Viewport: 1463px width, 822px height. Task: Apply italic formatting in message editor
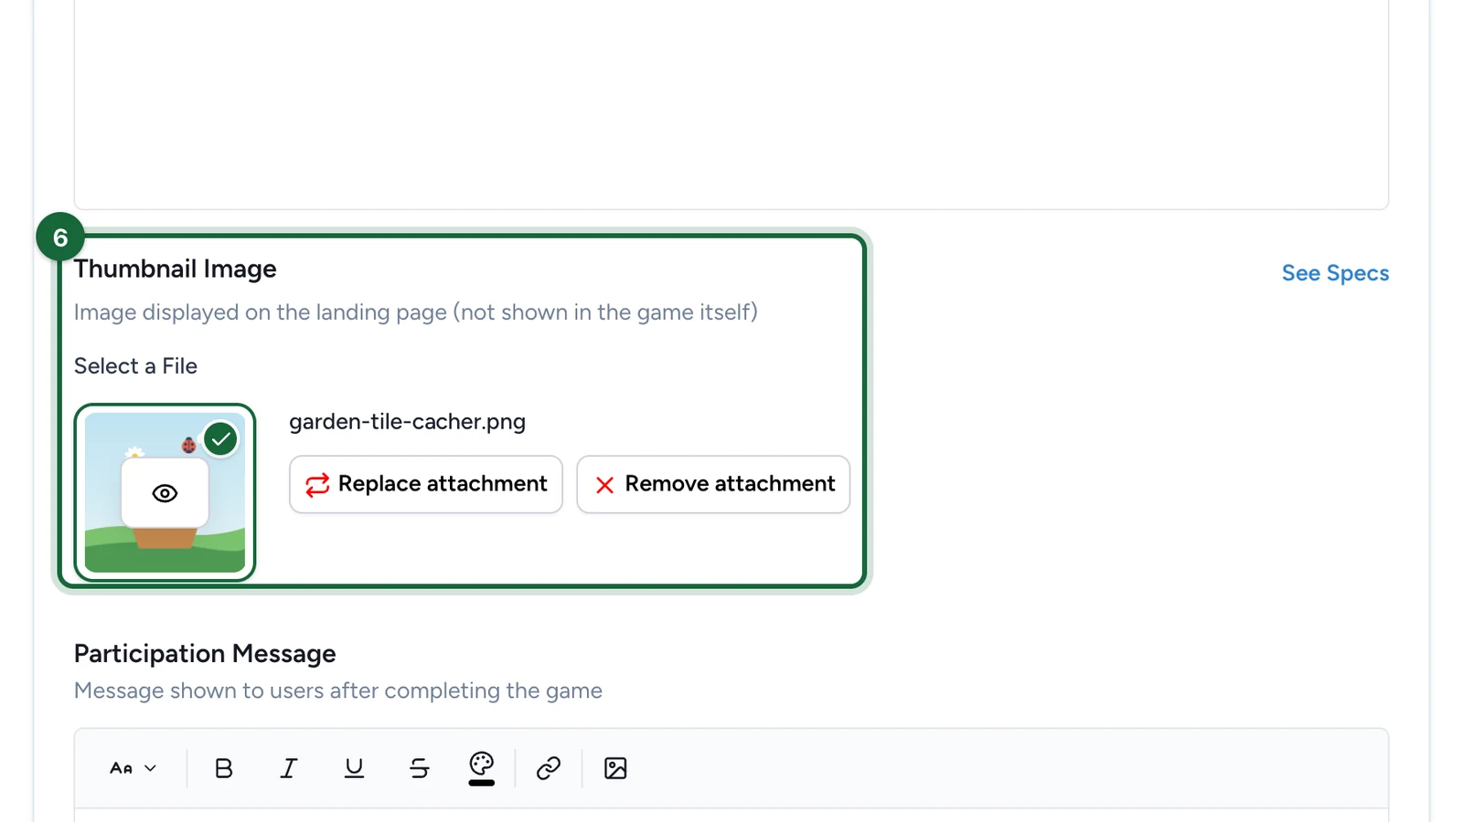[289, 768]
